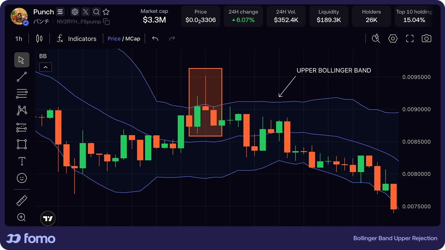Select the text annotation tool
The height and width of the screenshot is (250, 445).
click(22, 161)
